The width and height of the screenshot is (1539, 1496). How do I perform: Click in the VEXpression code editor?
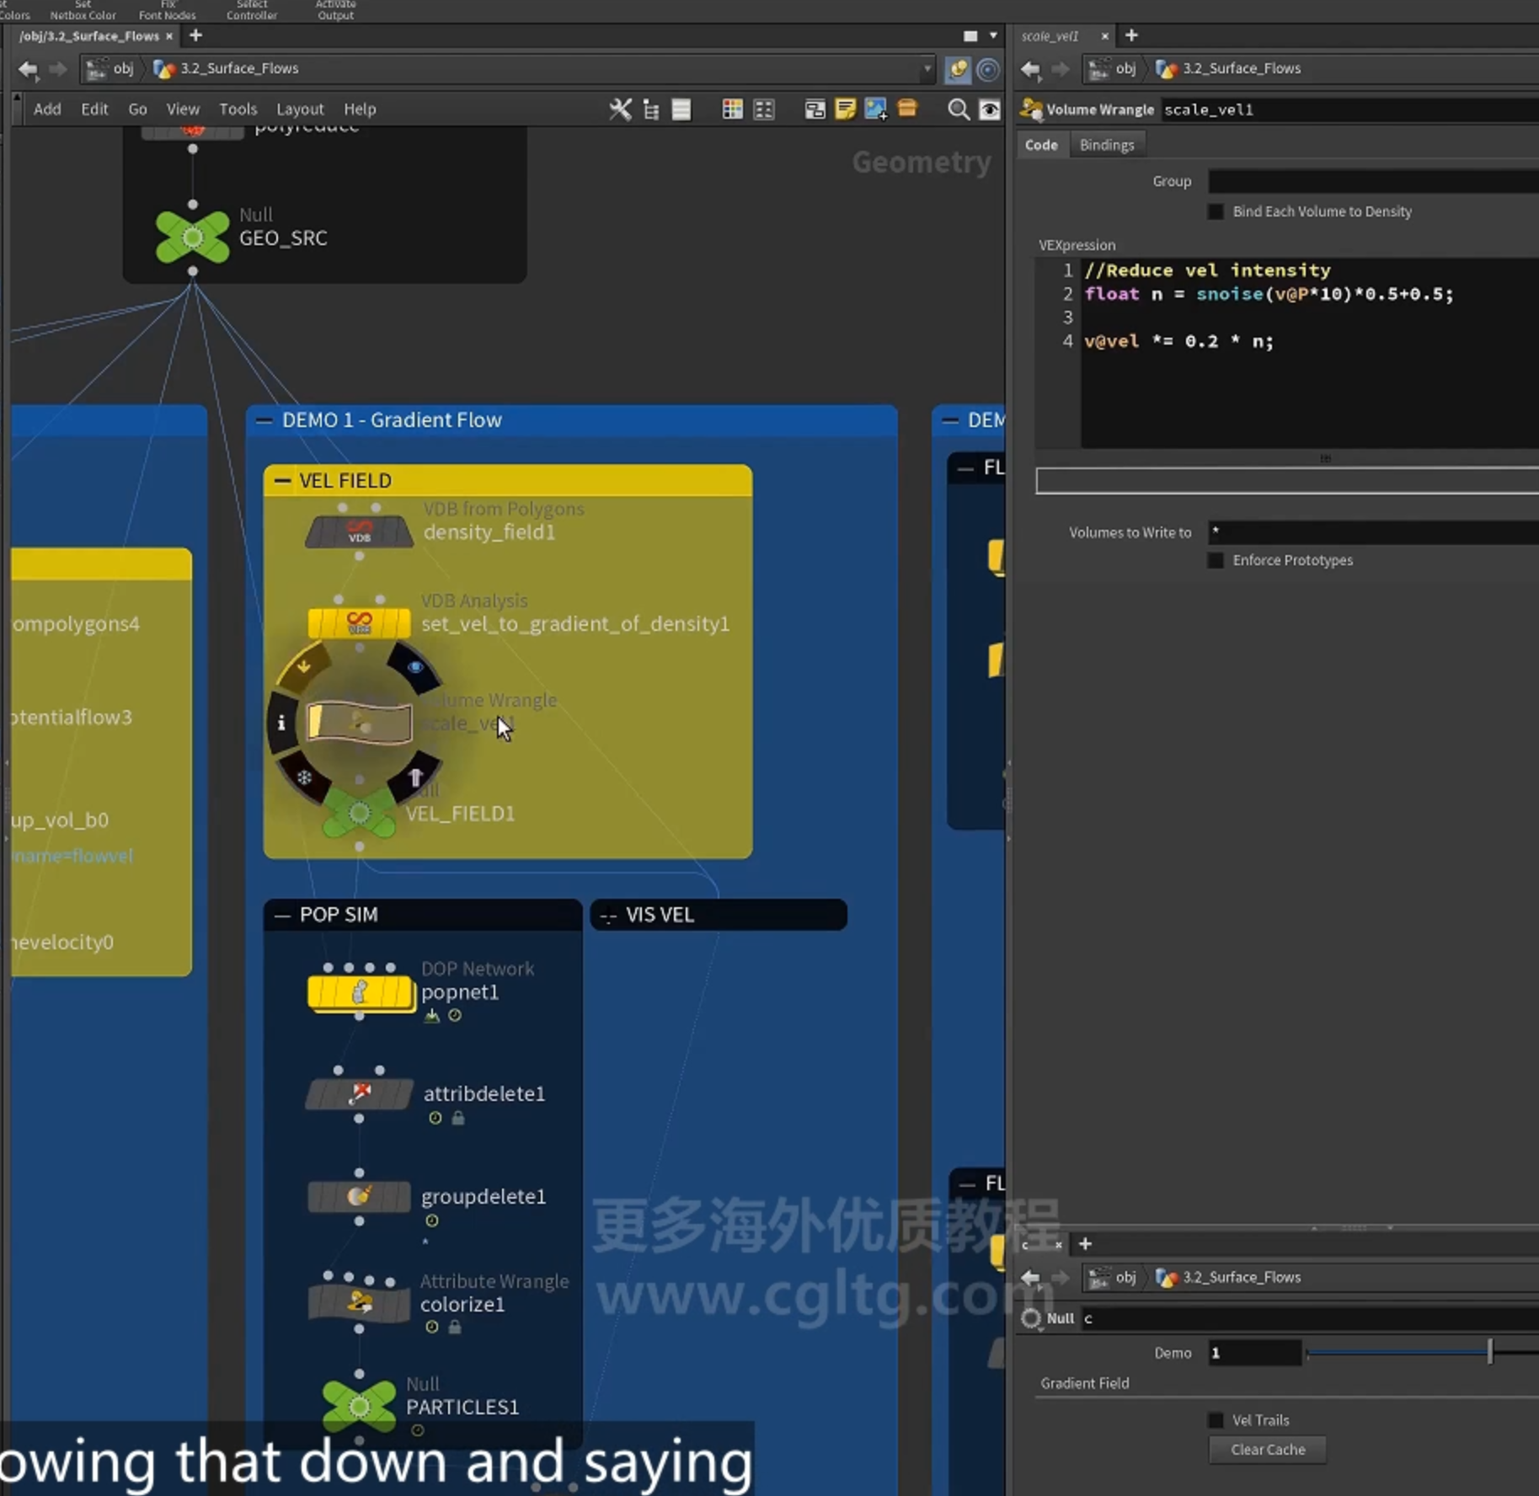pyautogui.click(x=1310, y=354)
